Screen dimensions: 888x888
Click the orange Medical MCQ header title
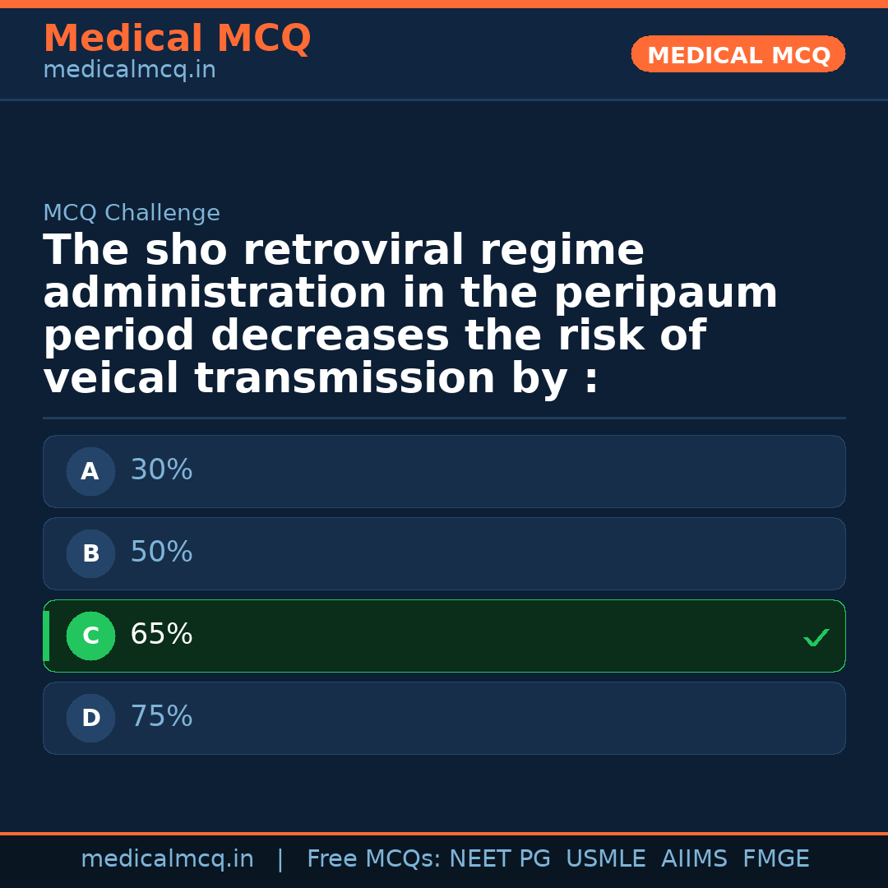[177, 39]
